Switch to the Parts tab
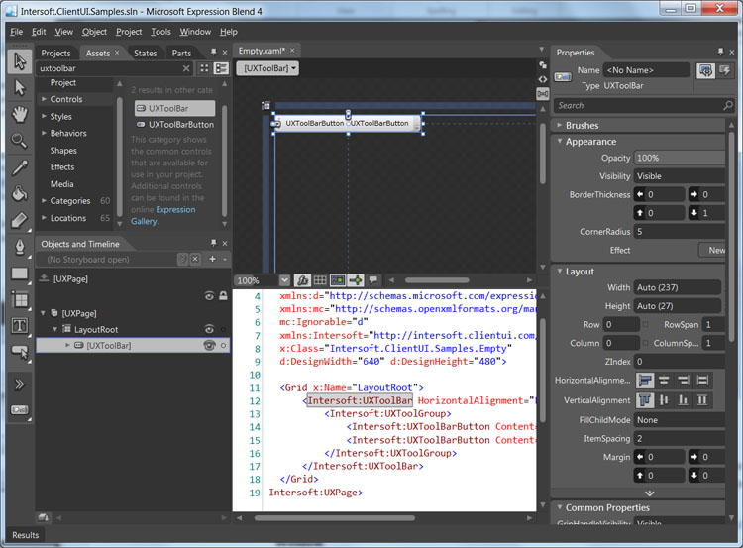 coord(181,54)
